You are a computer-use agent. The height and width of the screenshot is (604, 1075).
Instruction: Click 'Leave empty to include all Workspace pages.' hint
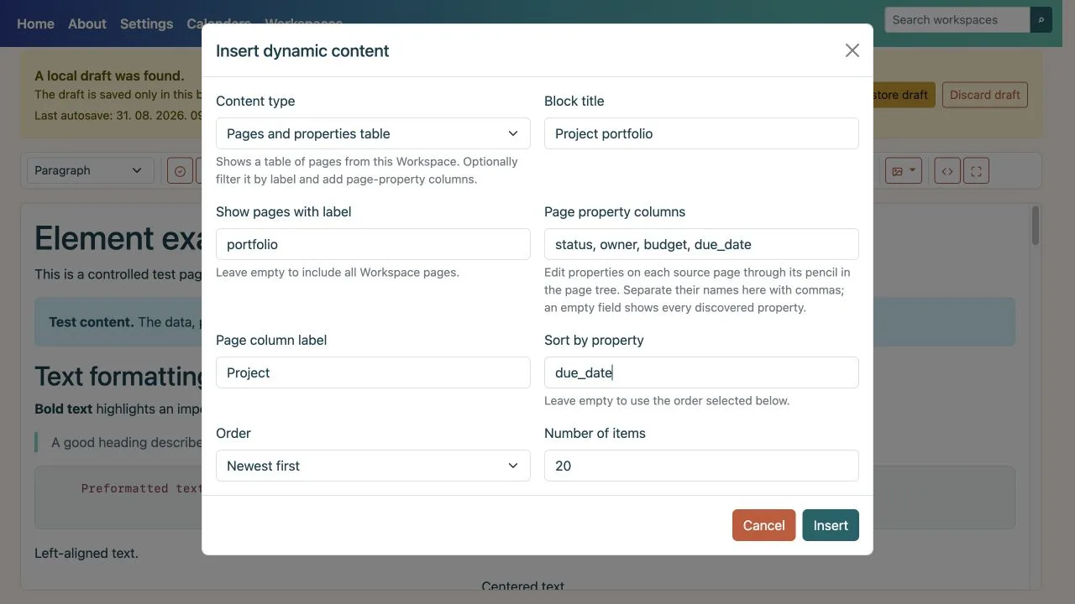pos(338,272)
